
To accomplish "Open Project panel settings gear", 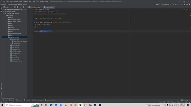I will [23, 7].
